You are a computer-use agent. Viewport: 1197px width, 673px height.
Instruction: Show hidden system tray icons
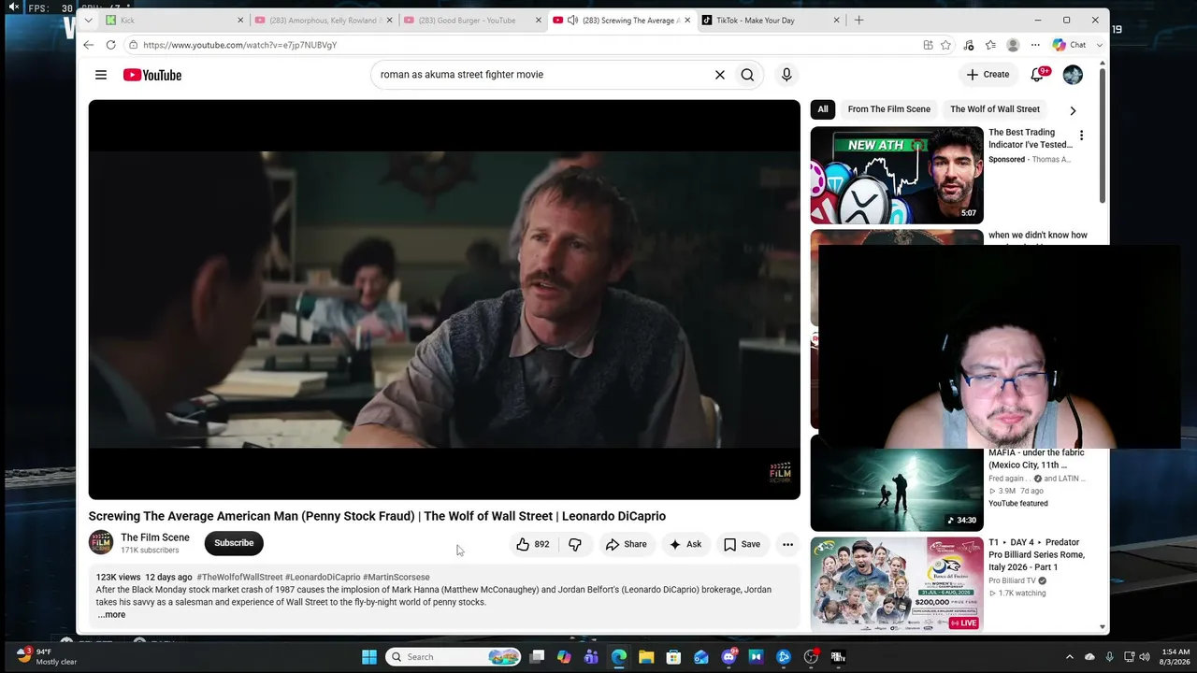(x=1070, y=657)
